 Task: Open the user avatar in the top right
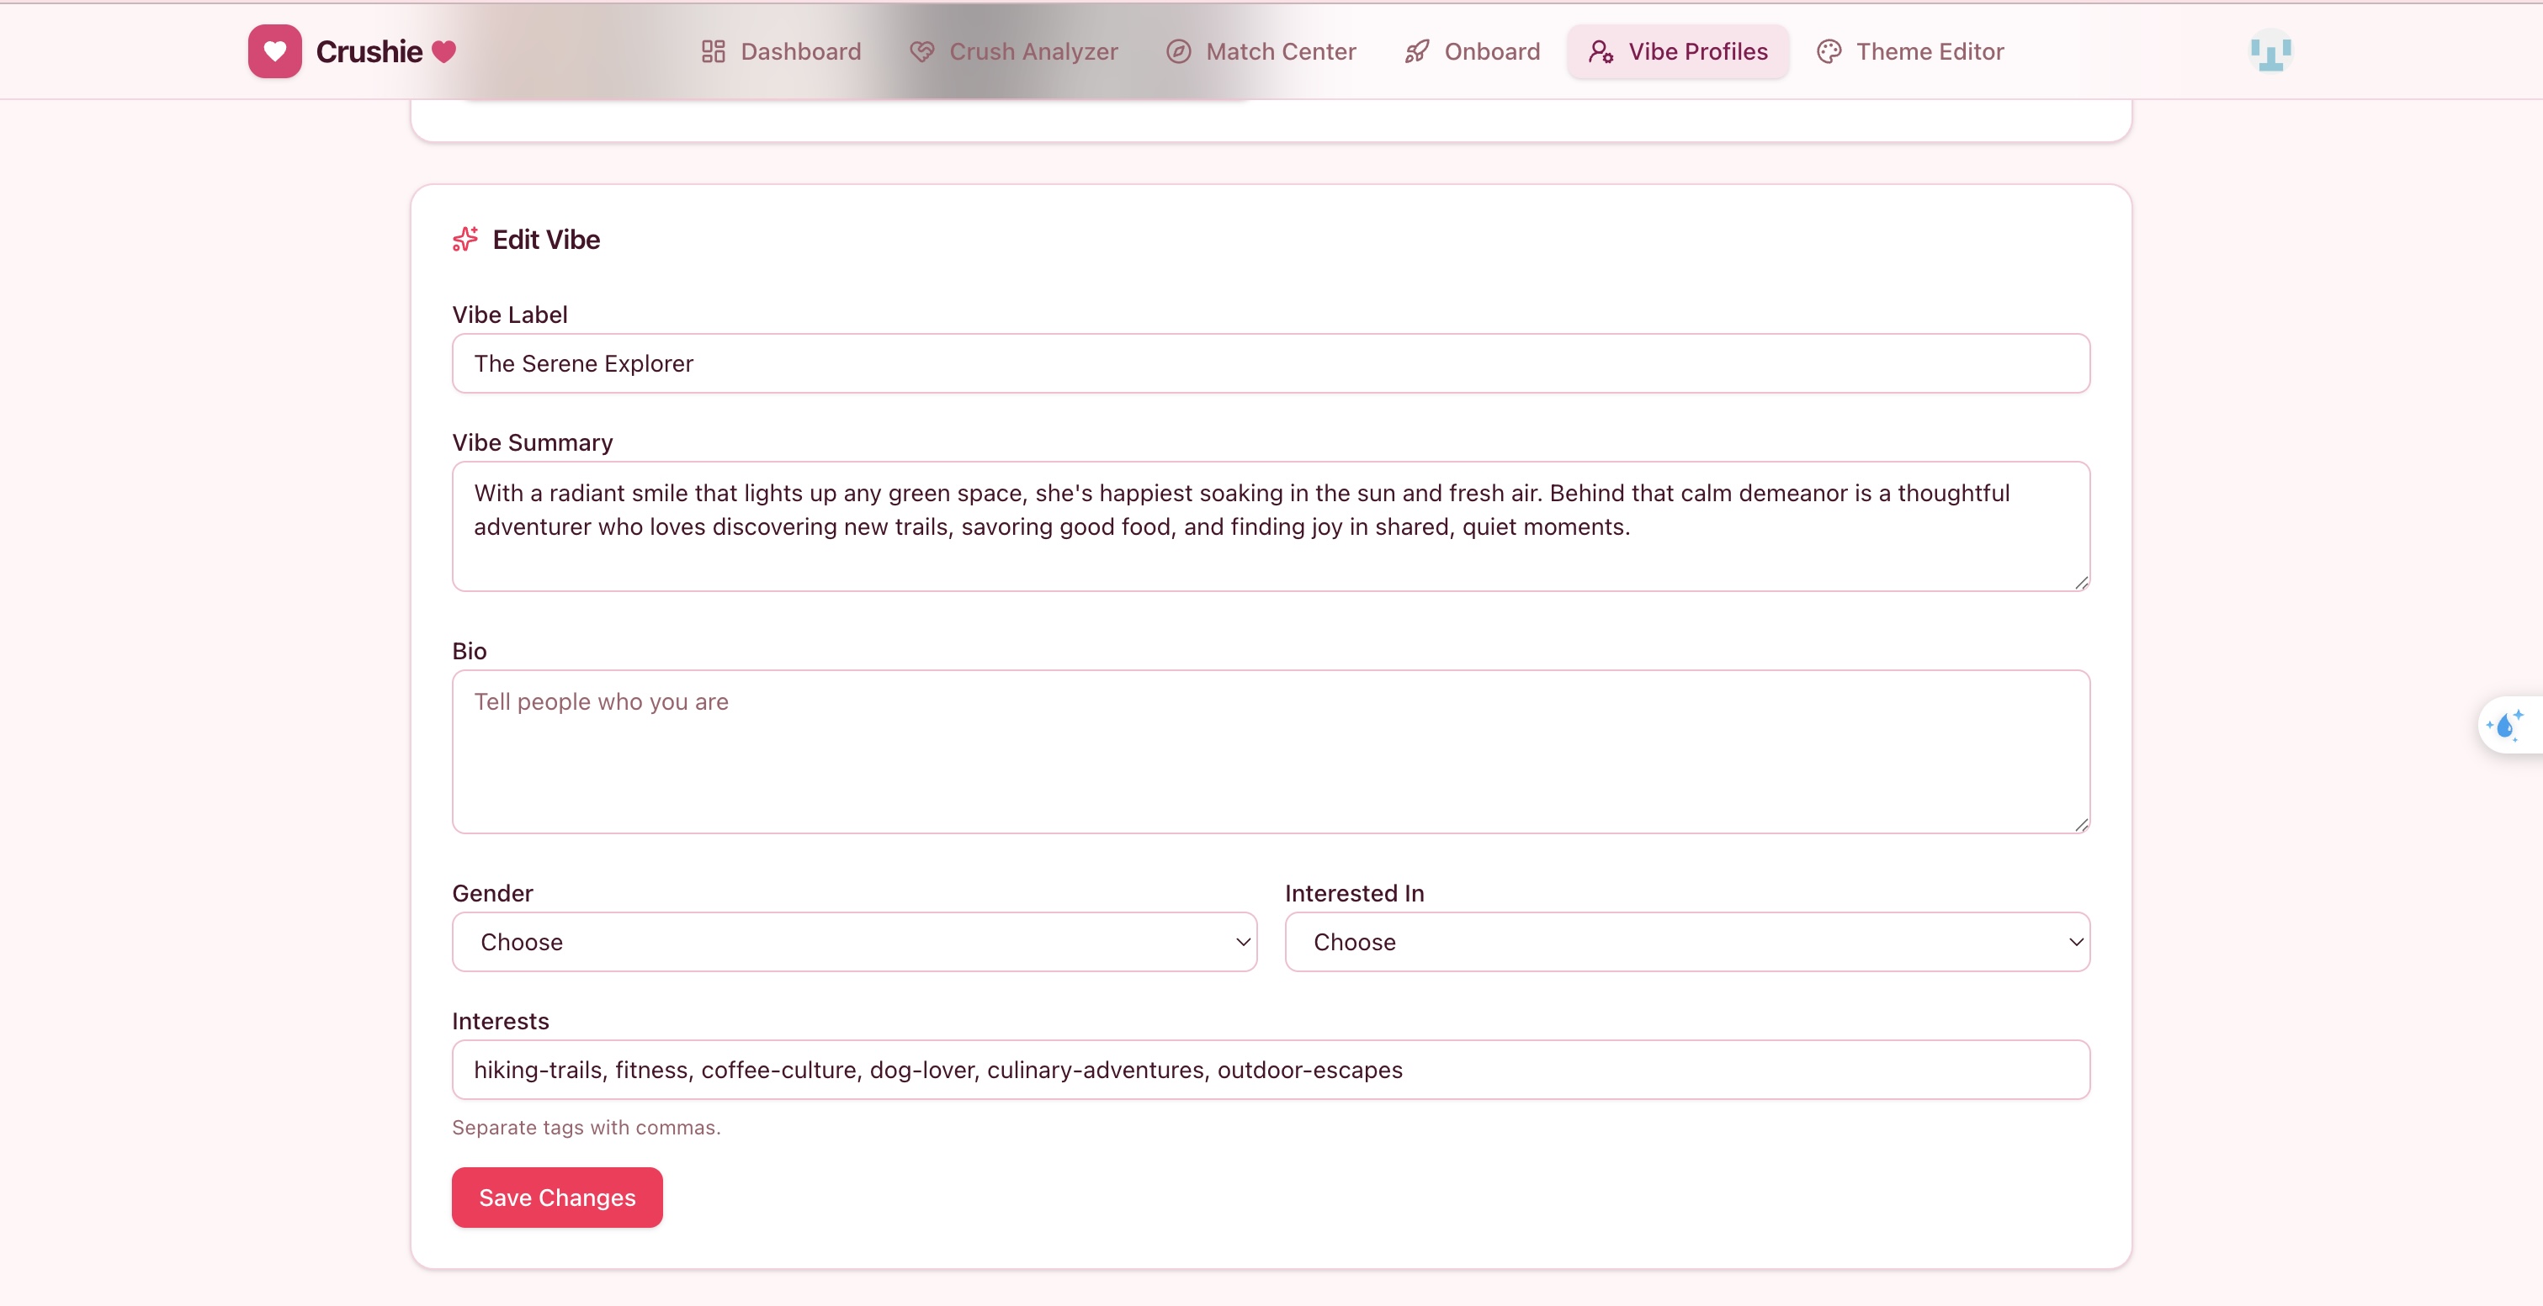pos(2270,51)
